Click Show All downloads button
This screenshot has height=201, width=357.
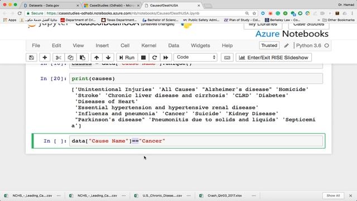(333, 195)
